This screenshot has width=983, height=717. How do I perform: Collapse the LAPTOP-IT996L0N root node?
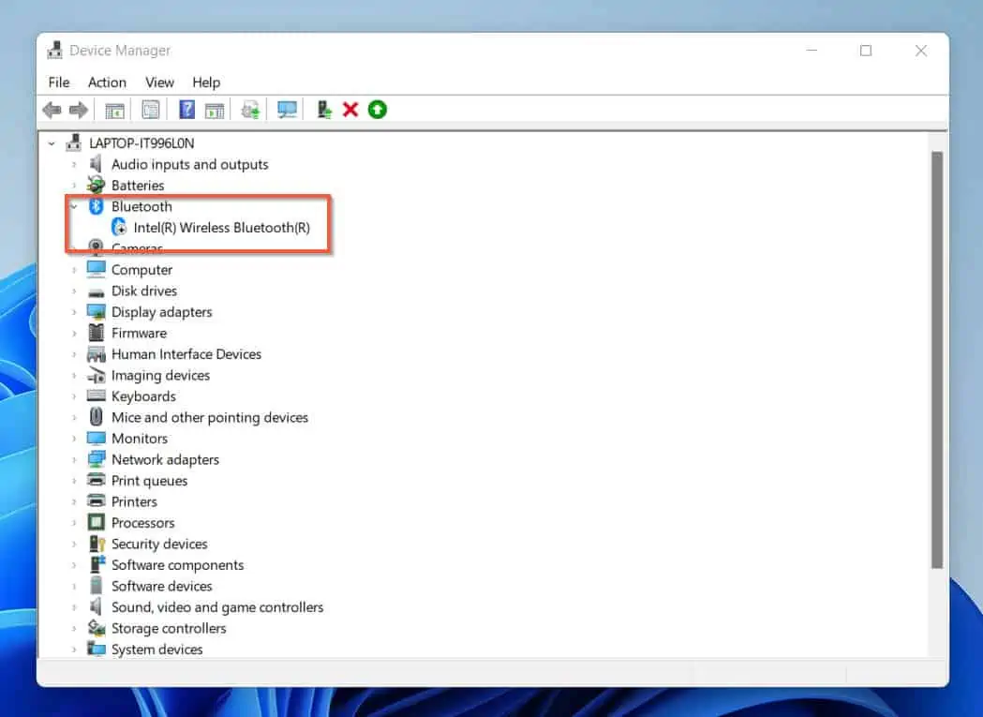click(x=52, y=143)
